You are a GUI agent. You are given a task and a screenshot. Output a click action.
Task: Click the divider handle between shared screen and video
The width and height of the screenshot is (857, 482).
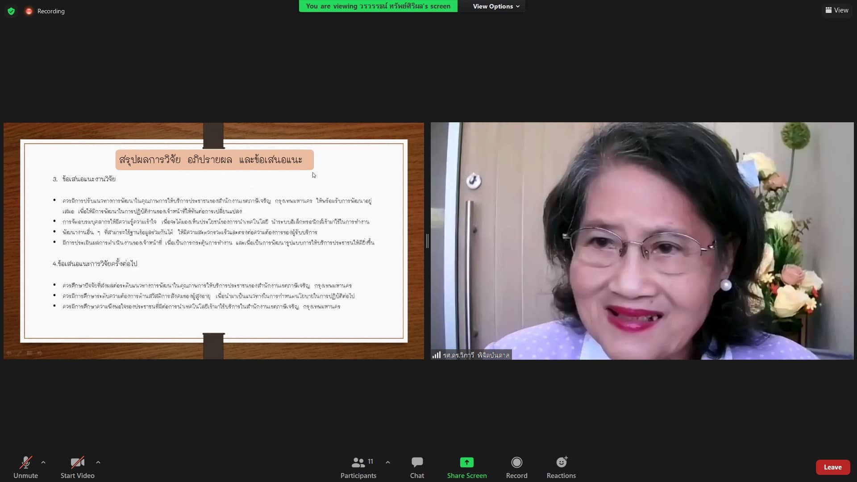click(427, 241)
